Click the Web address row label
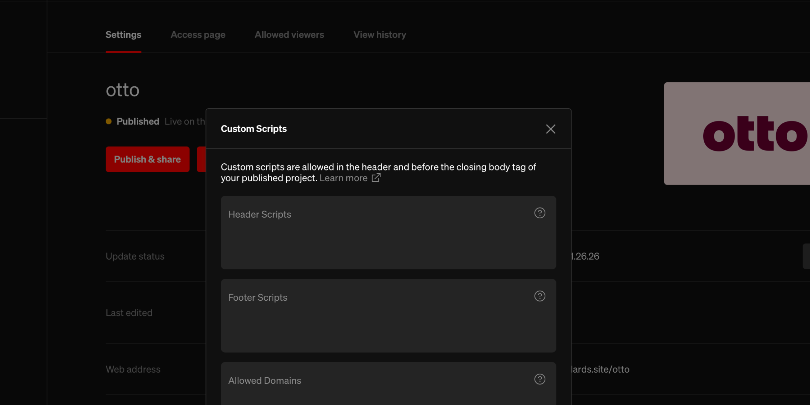The image size is (810, 405). (x=133, y=369)
